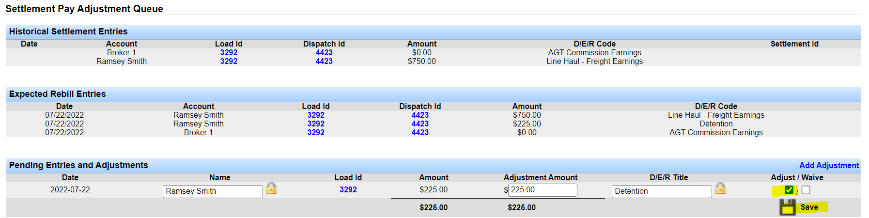Open Load Id 3292 in the rebill Broker 1 row
Viewport: 869px width, 218px height.
pyautogui.click(x=316, y=133)
